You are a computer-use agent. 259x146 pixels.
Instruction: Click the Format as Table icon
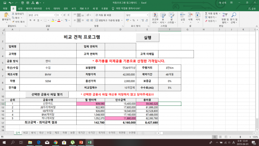click(x=163, y=16)
